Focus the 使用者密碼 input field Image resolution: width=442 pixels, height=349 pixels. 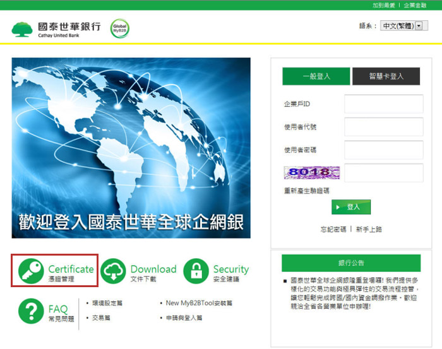384,150
